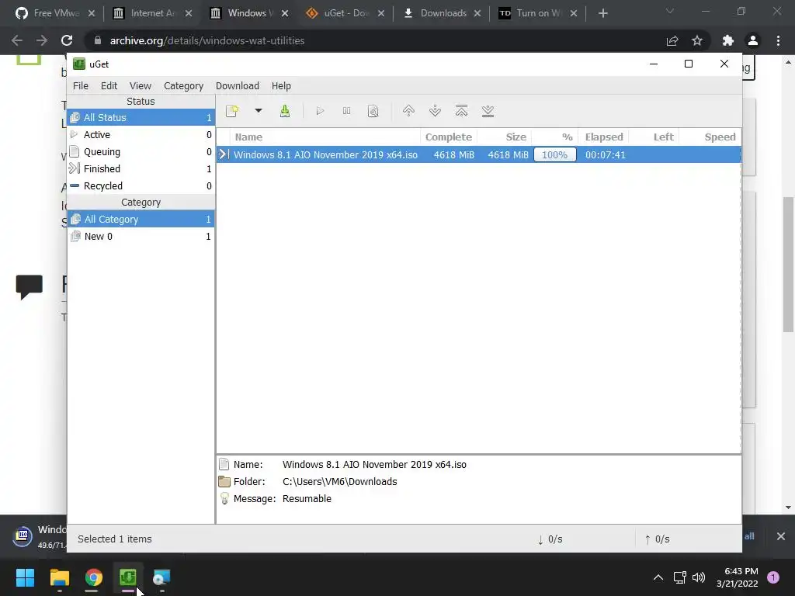Sort the download list by the Name column
This screenshot has height=596, width=795.
coord(325,137)
